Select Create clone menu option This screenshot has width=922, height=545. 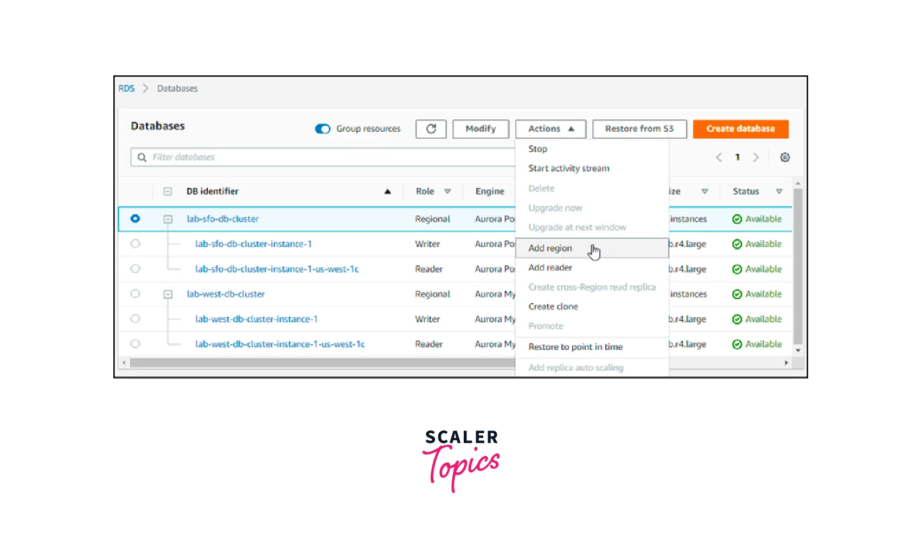click(553, 307)
